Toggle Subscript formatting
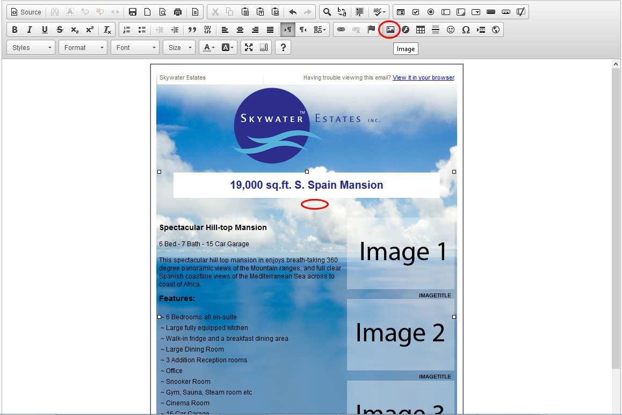Screen dimensions: 622x415 point(75,30)
